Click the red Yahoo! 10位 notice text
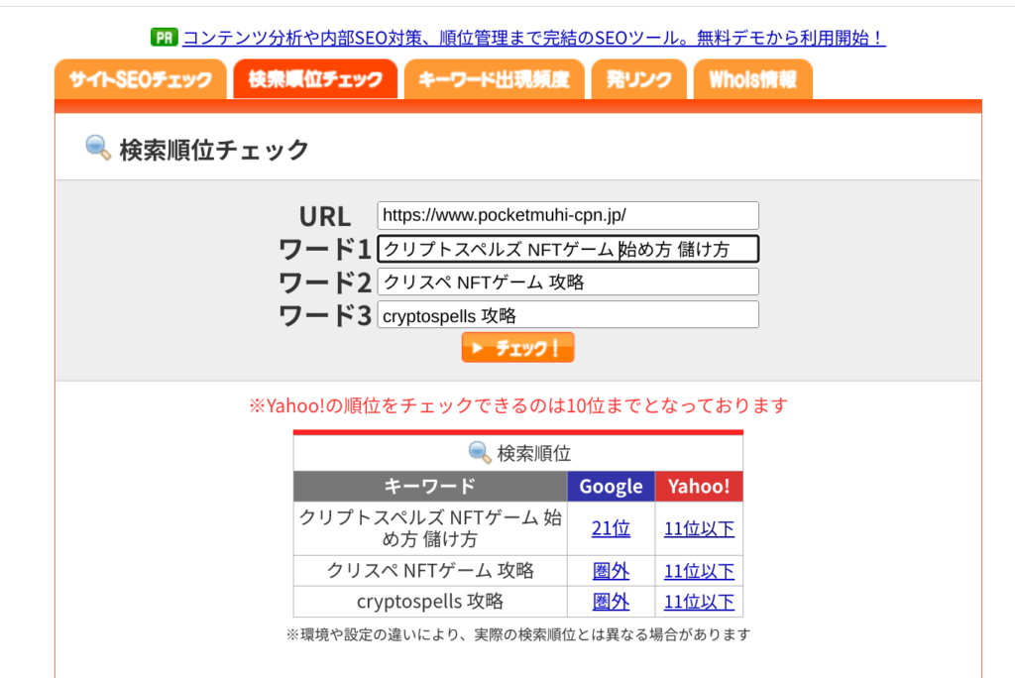 pyautogui.click(x=518, y=405)
